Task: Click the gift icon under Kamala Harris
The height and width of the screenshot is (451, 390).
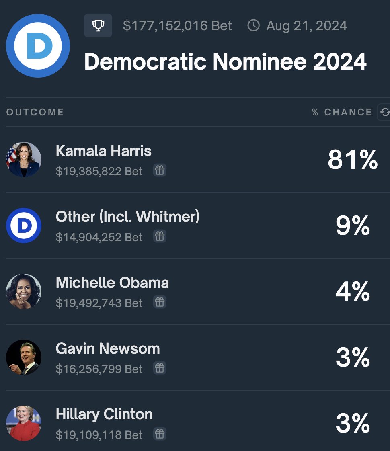Action: tap(160, 170)
